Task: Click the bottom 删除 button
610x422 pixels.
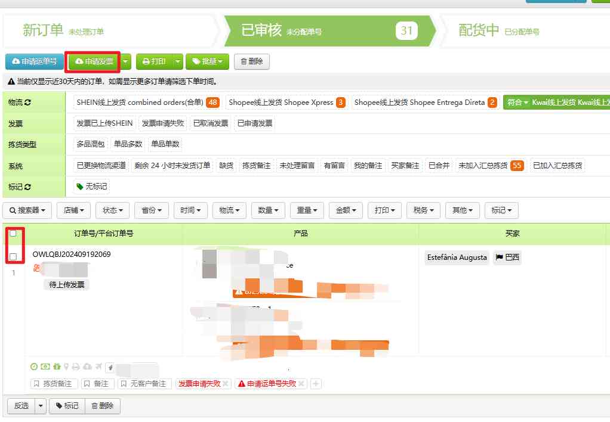Action: click(103, 406)
